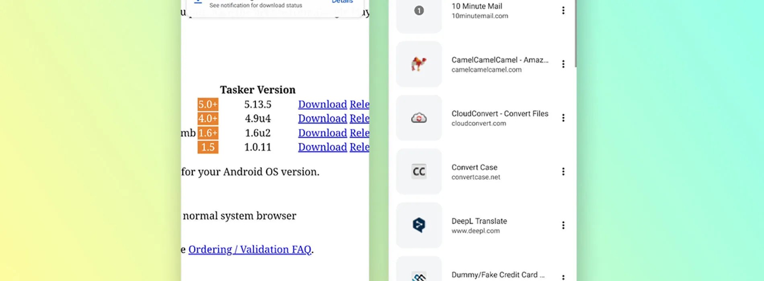Open the DeepL Translate icon
The width and height of the screenshot is (764, 281).
tap(419, 225)
